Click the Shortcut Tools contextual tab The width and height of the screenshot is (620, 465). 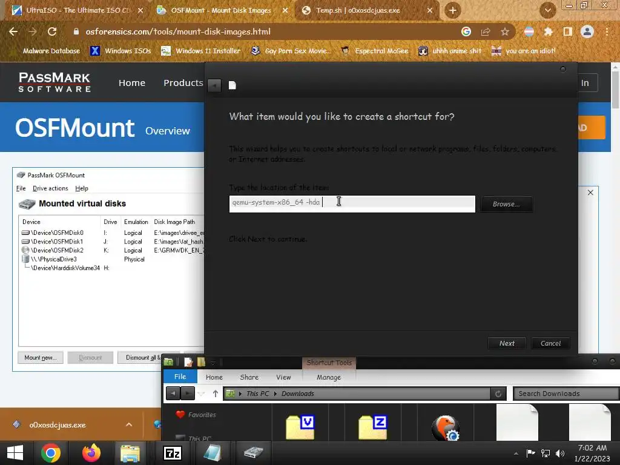click(329, 363)
